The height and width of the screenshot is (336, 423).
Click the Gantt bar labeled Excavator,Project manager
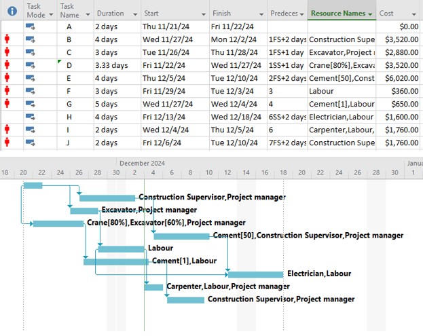coord(84,210)
